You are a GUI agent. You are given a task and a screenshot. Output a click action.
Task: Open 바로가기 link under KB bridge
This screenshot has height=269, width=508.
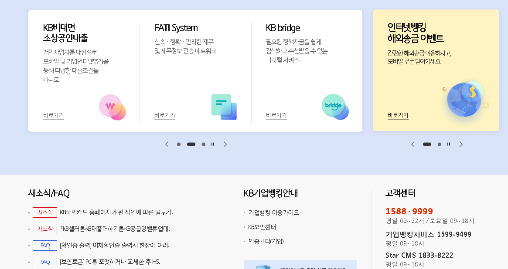point(276,116)
